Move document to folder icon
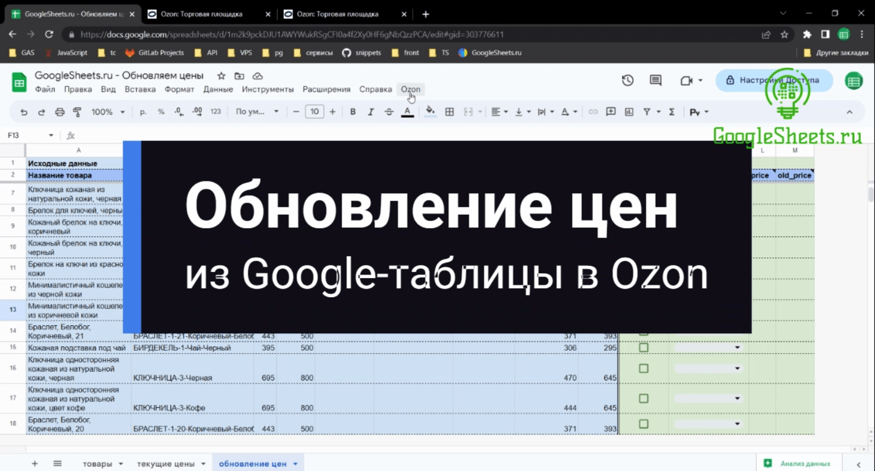Viewport: 875px width, 471px height. tap(240, 76)
